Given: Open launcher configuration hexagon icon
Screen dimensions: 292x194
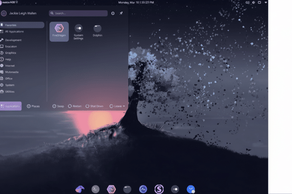Looking at the screenshot, I should (113, 13).
